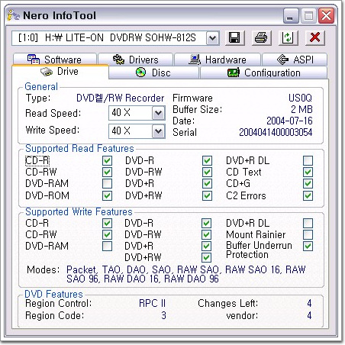Toggle C2 Errors checkbox
Screen dimensions: 345x345
pos(308,195)
